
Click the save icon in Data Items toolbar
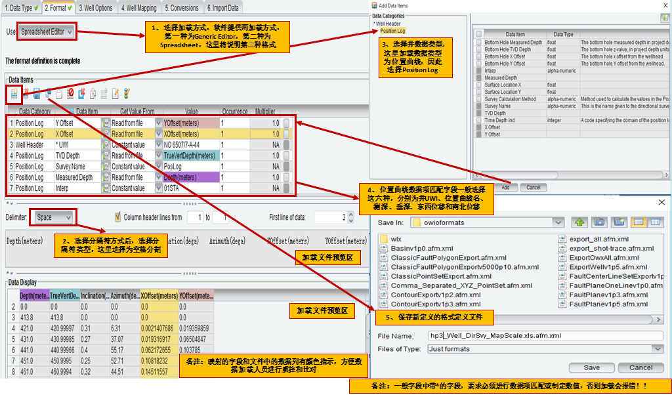pos(37,94)
